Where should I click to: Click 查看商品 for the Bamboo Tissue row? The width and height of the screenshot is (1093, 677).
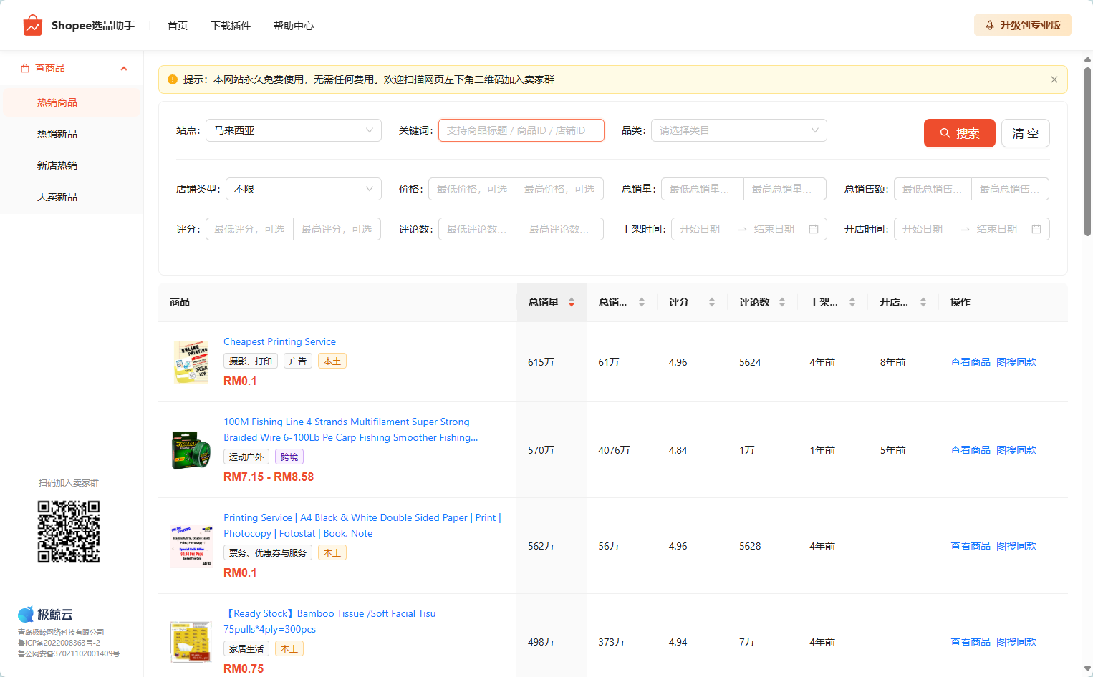tap(971, 642)
